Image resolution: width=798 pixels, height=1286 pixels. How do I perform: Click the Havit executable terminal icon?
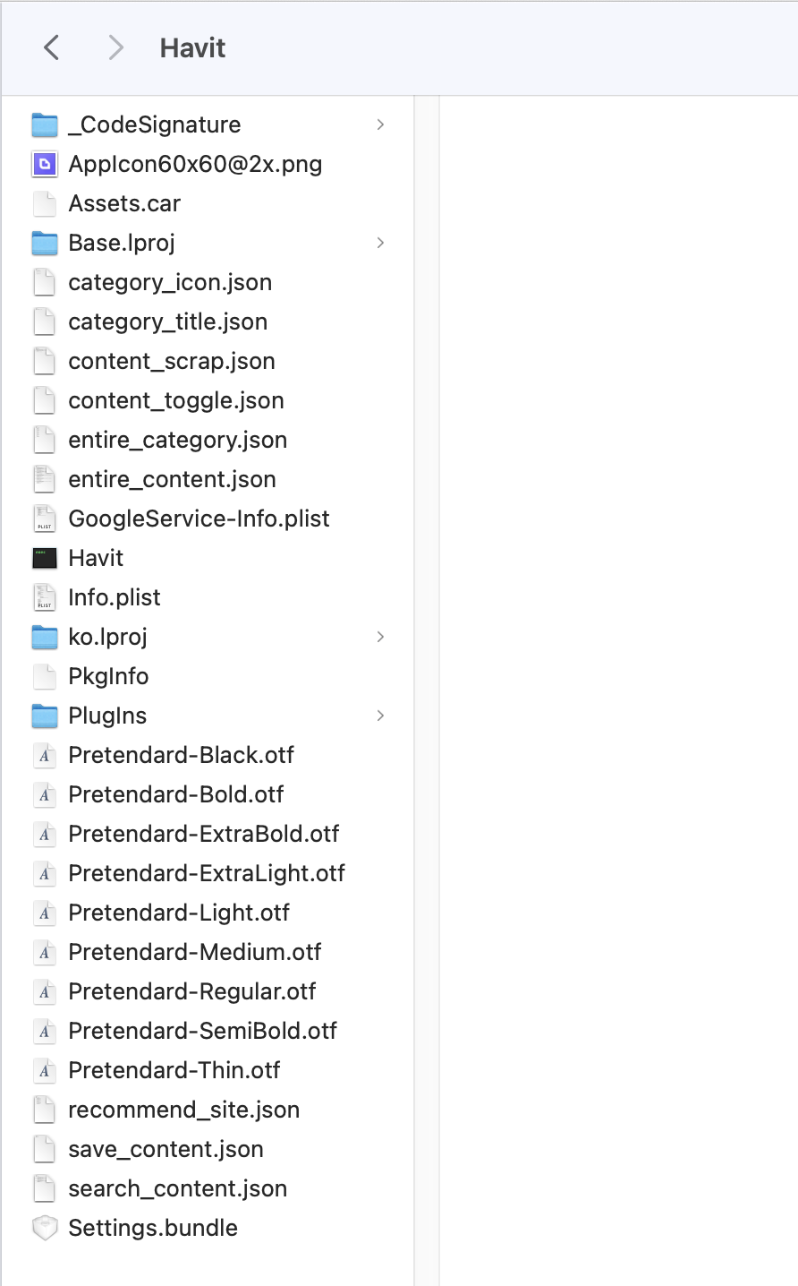pyautogui.click(x=45, y=558)
